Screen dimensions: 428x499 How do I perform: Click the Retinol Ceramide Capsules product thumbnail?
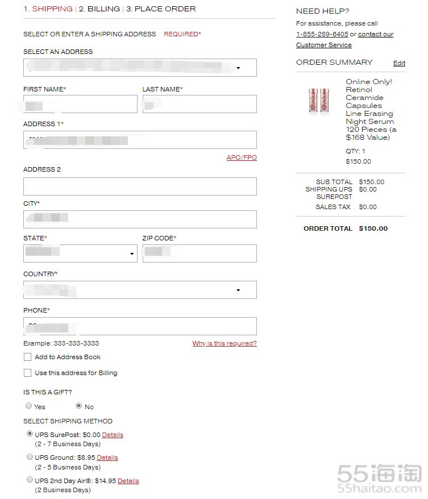(319, 100)
